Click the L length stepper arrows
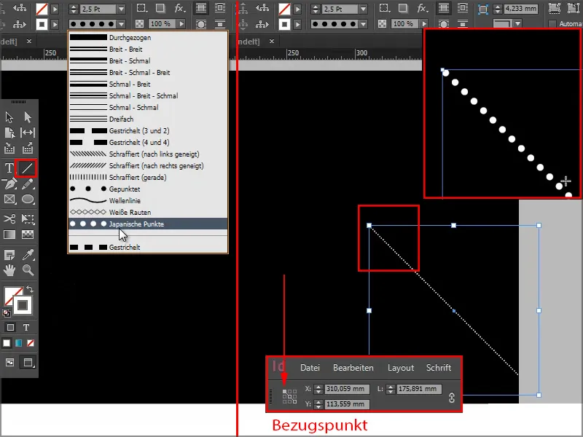This screenshot has height=437, width=583. tap(391, 389)
